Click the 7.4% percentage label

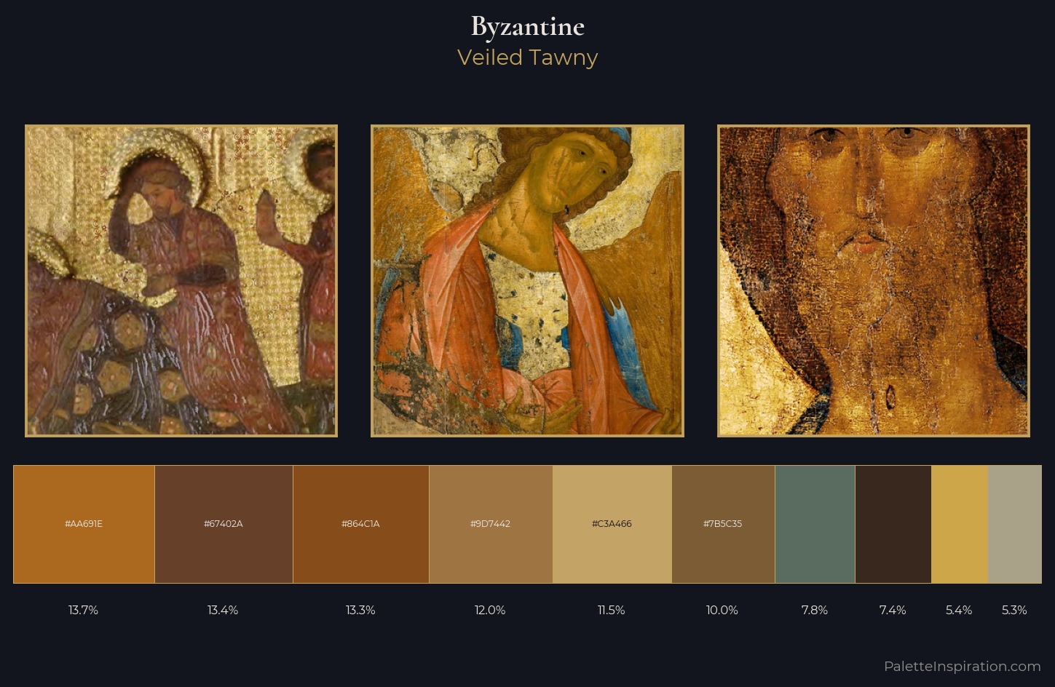[893, 610]
